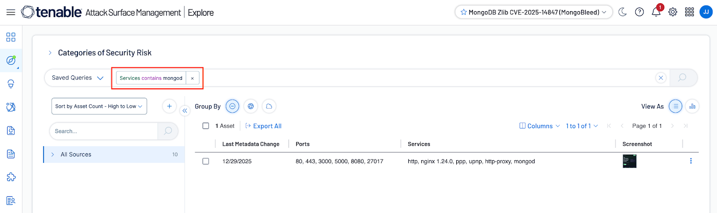Open the apps grid launcher

tap(689, 12)
